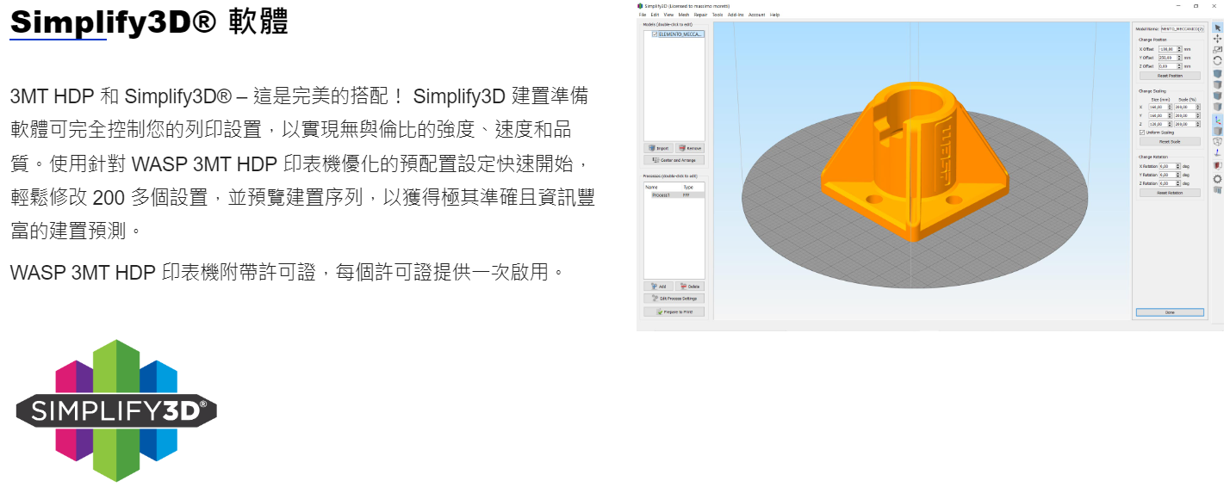
Task: Click the Center and Arrange button
Action: point(674,160)
